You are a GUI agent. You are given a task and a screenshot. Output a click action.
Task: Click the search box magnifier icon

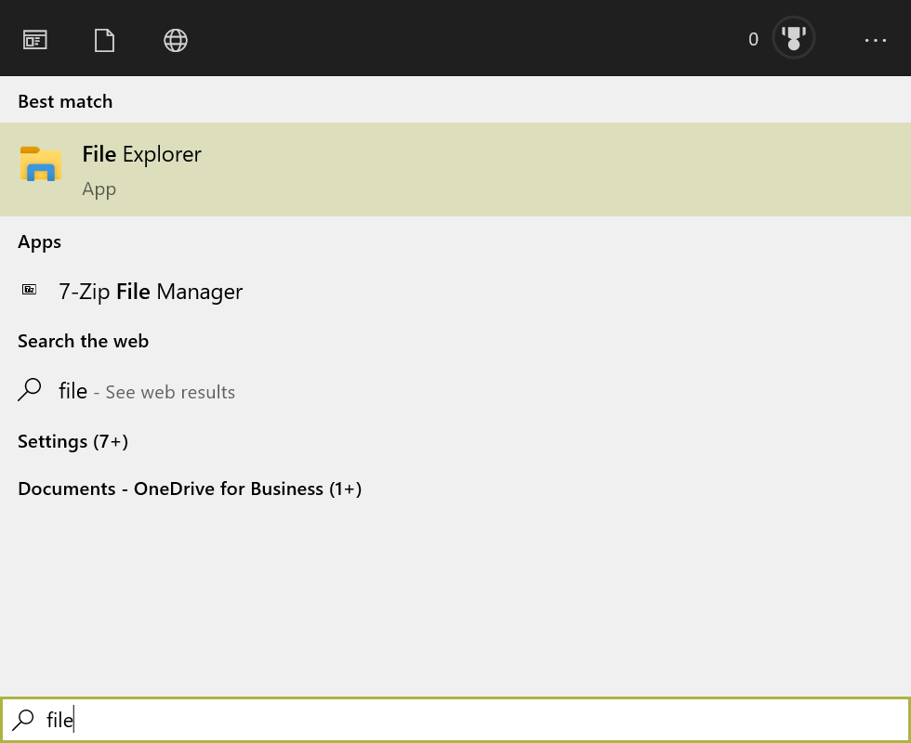[x=23, y=720]
